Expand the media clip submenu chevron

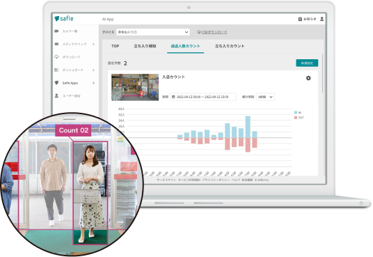[x=93, y=44]
